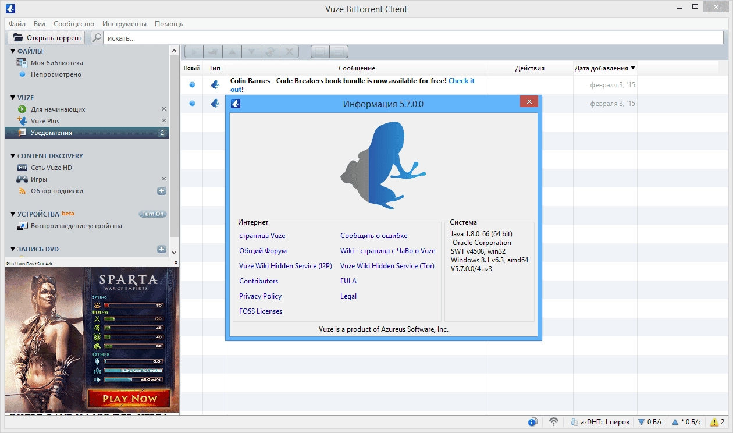Open the FOSS Licenses link
This screenshot has height=433, width=733.
pos(261,311)
